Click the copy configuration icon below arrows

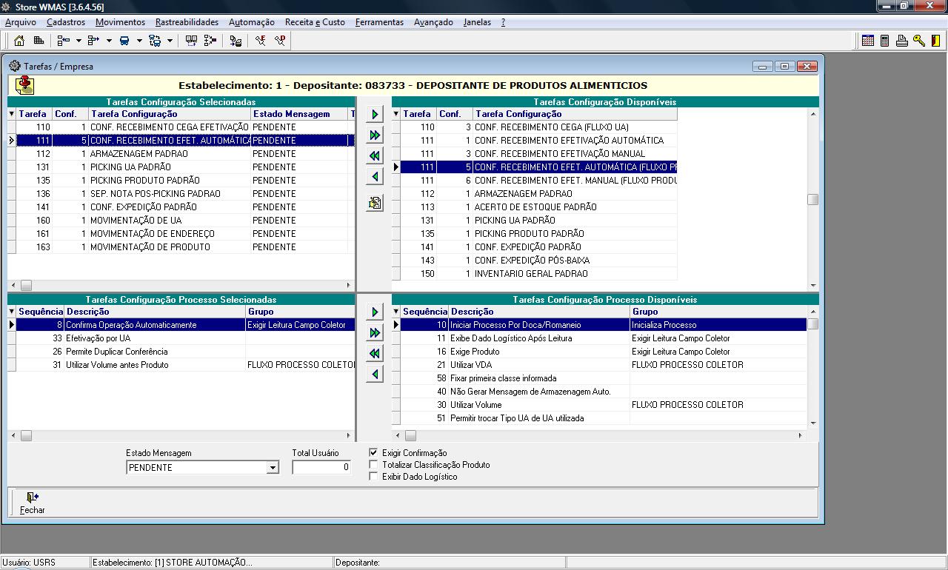(x=375, y=203)
